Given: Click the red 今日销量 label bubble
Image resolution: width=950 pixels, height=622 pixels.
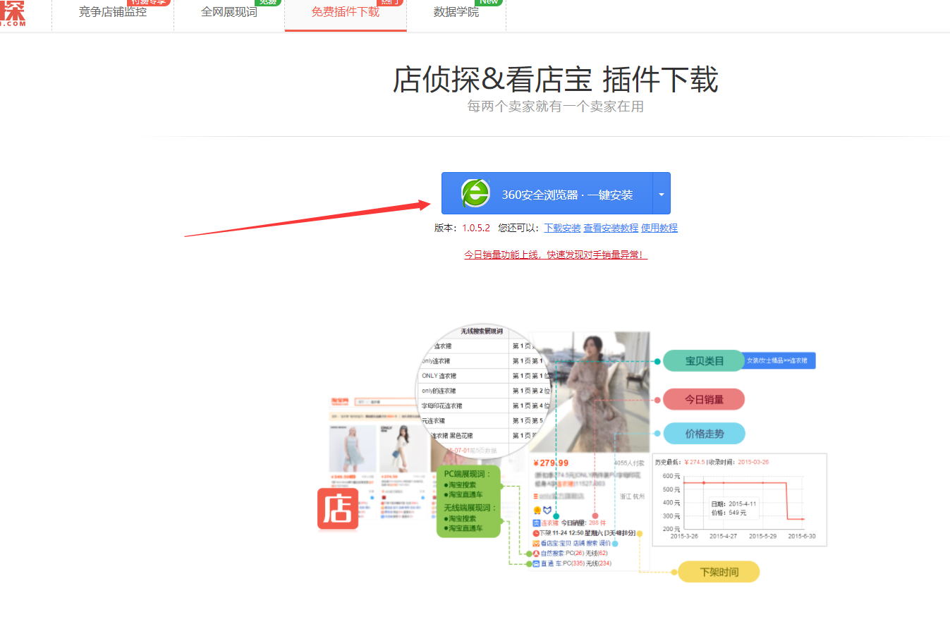Looking at the screenshot, I should [x=704, y=399].
